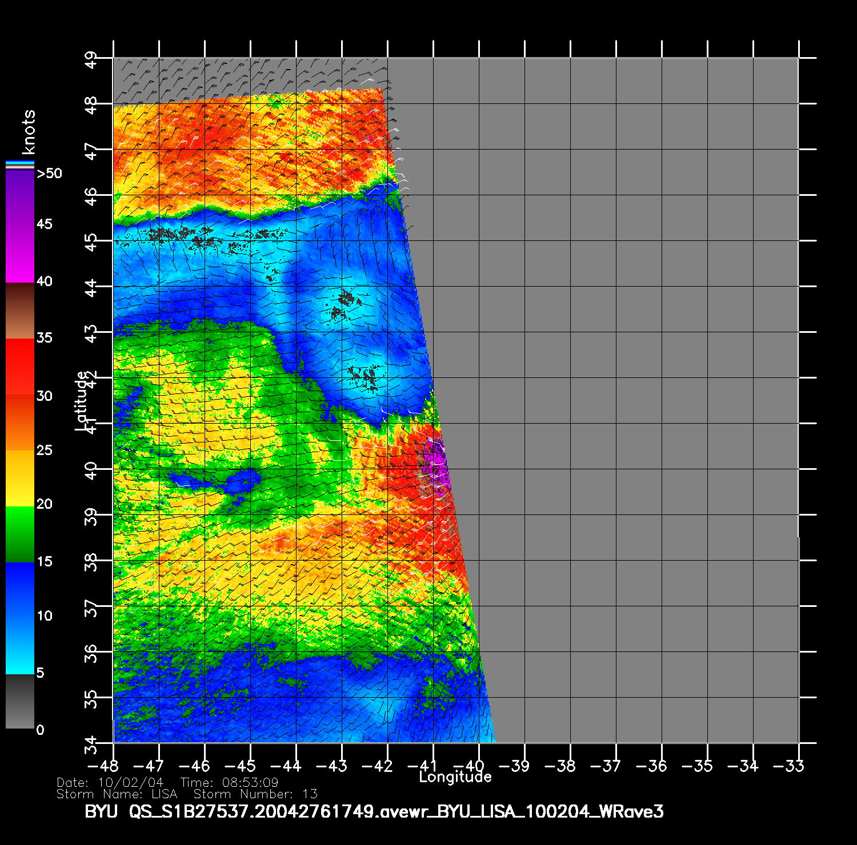Click longitude tick label '-33'
Screen dimensions: 857x845
click(789, 766)
